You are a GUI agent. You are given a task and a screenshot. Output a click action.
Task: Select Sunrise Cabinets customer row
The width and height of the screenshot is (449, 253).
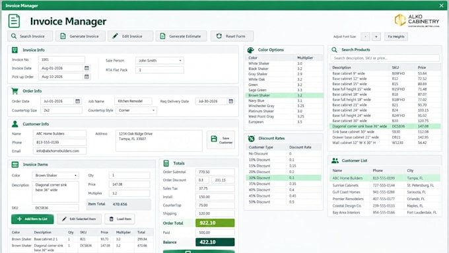(x=385, y=186)
